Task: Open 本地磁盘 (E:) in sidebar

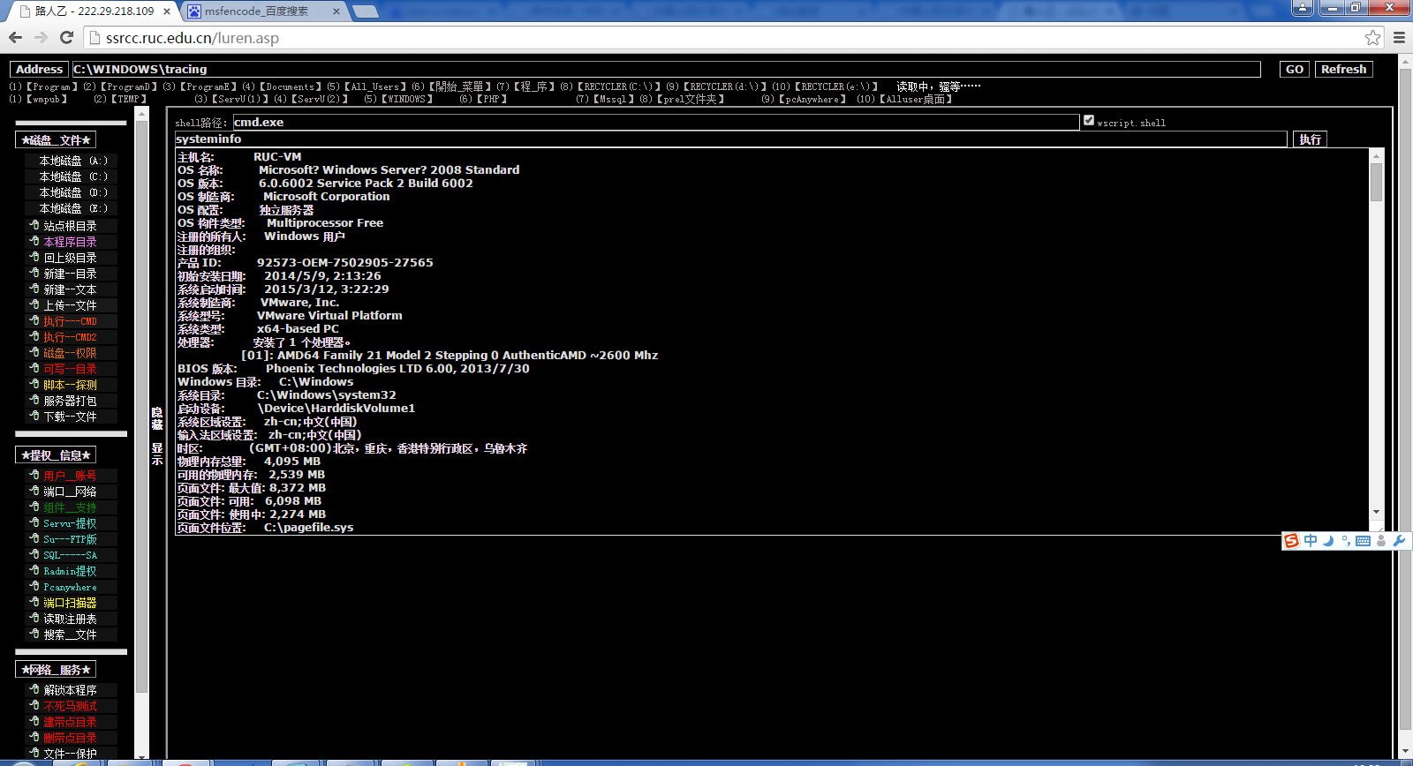Action: (x=73, y=208)
